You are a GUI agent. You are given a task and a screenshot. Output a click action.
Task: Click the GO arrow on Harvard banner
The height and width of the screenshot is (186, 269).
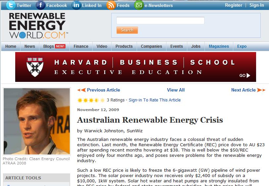point(245,75)
